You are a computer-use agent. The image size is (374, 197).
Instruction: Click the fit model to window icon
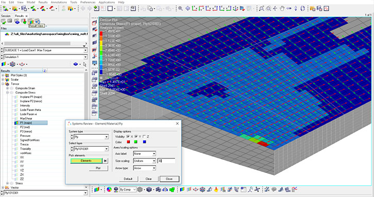[x=261, y=9]
